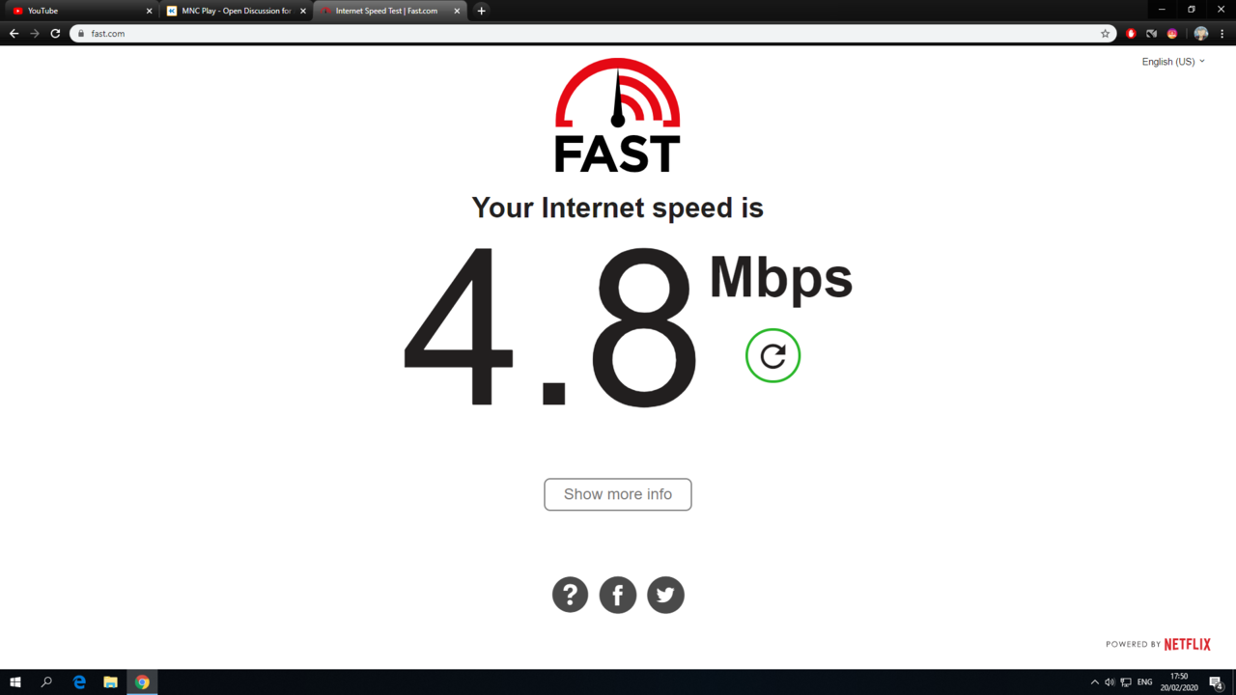Share the result via the Facebook icon

click(x=618, y=595)
